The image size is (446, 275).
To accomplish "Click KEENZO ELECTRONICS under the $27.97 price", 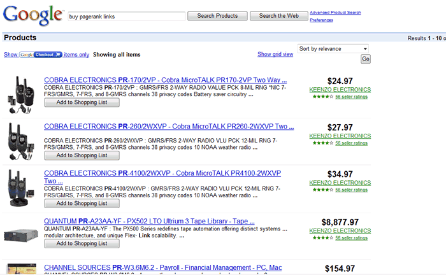I will point(340,136).
